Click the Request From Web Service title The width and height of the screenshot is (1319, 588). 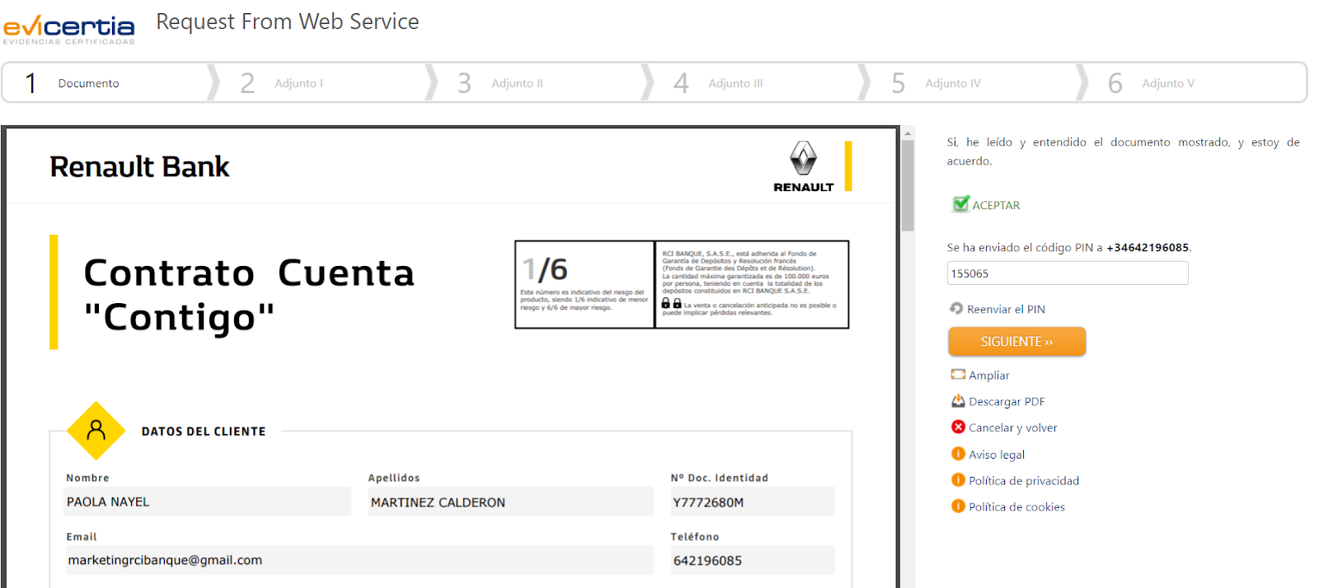pyautogui.click(x=288, y=21)
